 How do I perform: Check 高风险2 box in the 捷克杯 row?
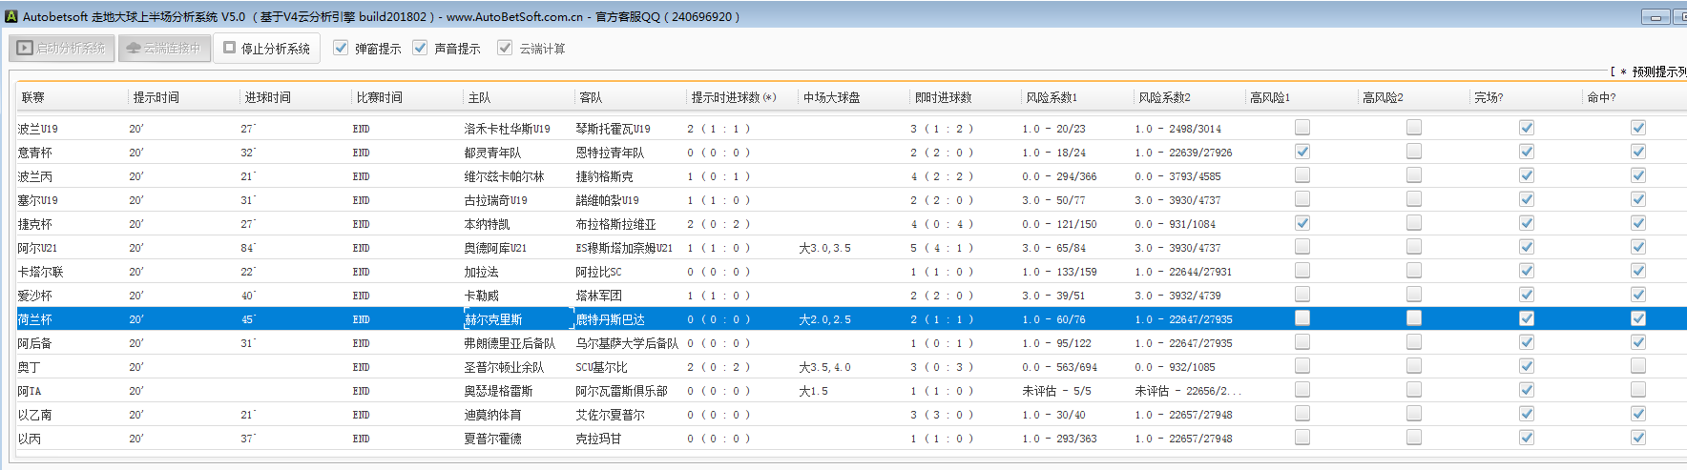[1414, 223]
